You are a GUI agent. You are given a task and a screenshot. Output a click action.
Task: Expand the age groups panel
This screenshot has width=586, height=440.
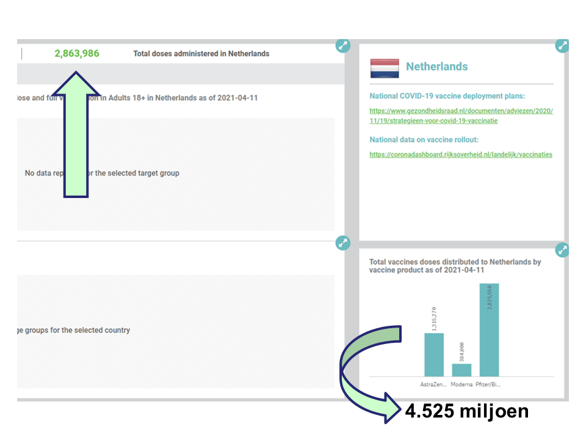tap(343, 243)
